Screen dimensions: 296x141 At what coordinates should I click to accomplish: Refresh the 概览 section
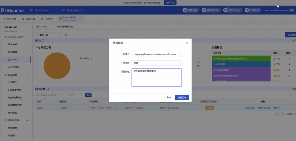43,40
